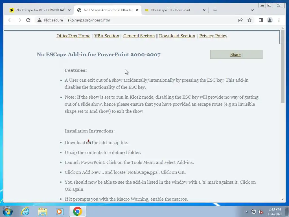Click the Chrome taskbar icon
The width and height of the screenshot is (289, 217).
point(77,211)
